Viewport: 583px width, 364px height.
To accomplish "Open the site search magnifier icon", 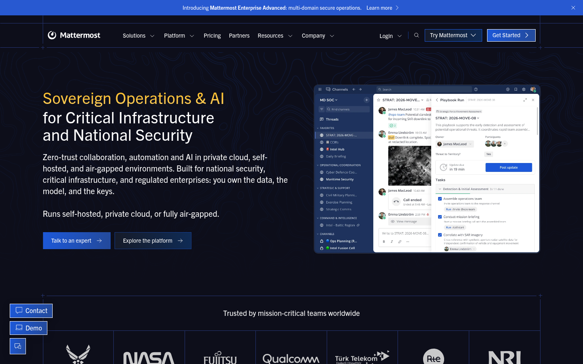I will pos(416,35).
